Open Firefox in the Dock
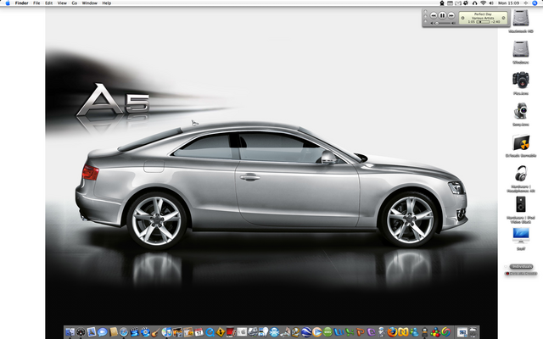Image resolution: width=543 pixels, height=339 pixels. (392, 332)
